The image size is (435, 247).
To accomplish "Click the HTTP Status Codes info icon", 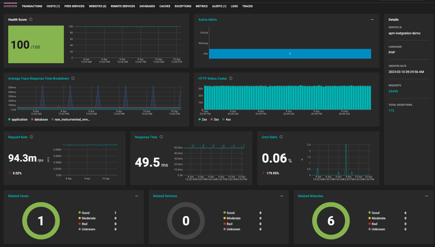I will [231, 78].
